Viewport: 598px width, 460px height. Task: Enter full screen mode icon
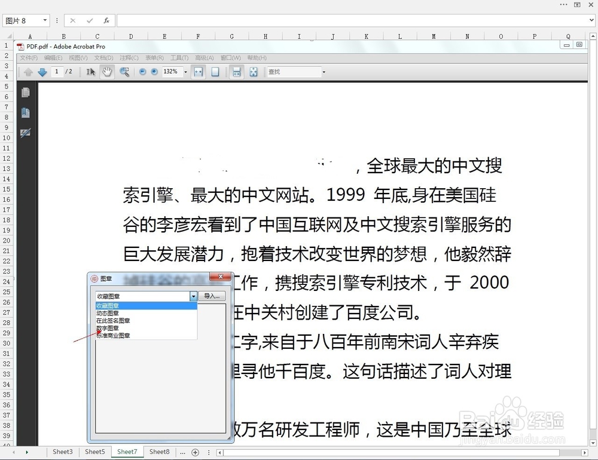click(x=254, y=72)
